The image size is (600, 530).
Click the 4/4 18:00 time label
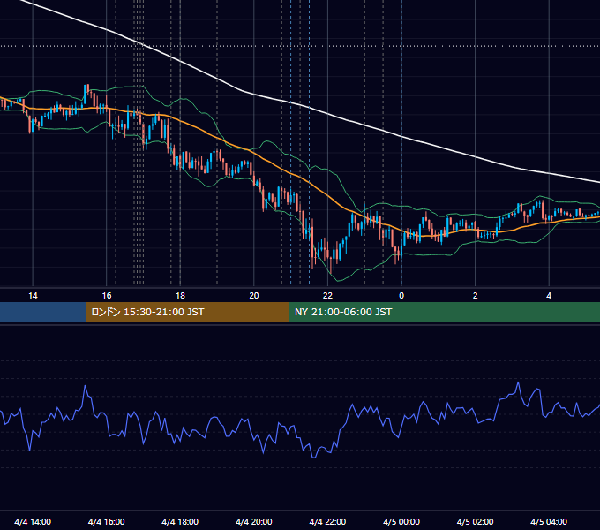click(x=180, y=521)
